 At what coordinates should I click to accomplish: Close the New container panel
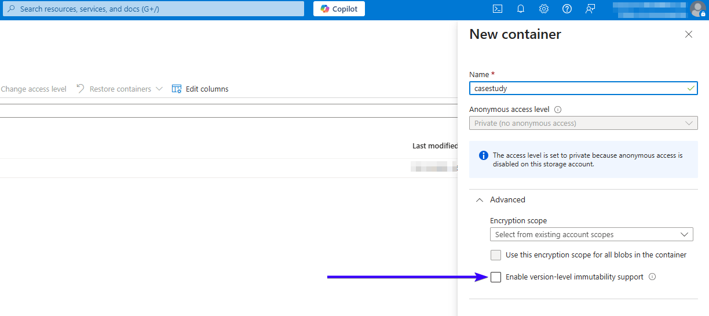(x=689, y=34)
